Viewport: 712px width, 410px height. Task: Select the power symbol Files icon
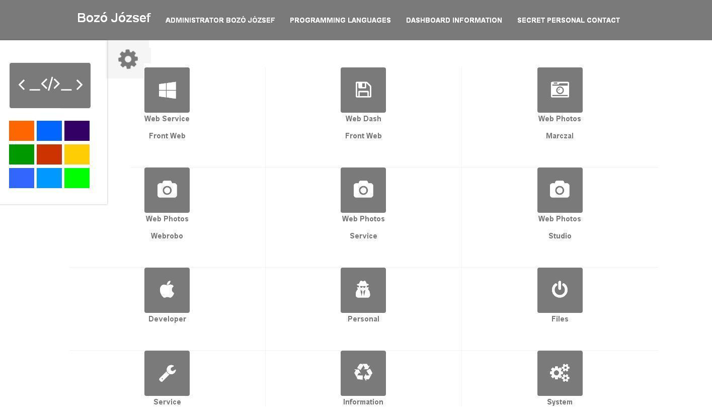[560, 290]
